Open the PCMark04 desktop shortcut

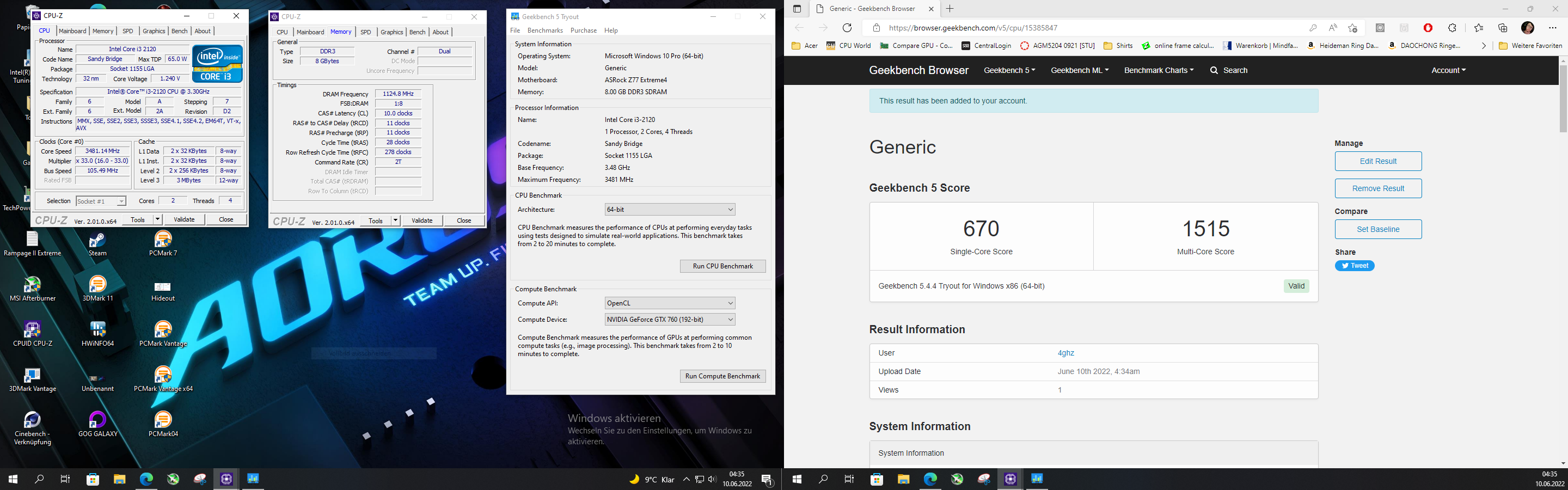pos(163,424)
